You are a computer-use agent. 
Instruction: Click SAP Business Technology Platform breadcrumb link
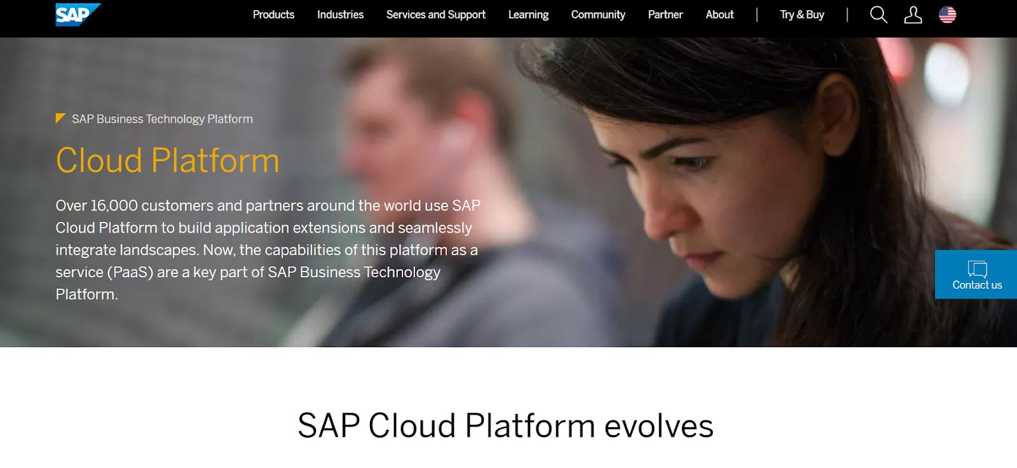click(162, 119)
